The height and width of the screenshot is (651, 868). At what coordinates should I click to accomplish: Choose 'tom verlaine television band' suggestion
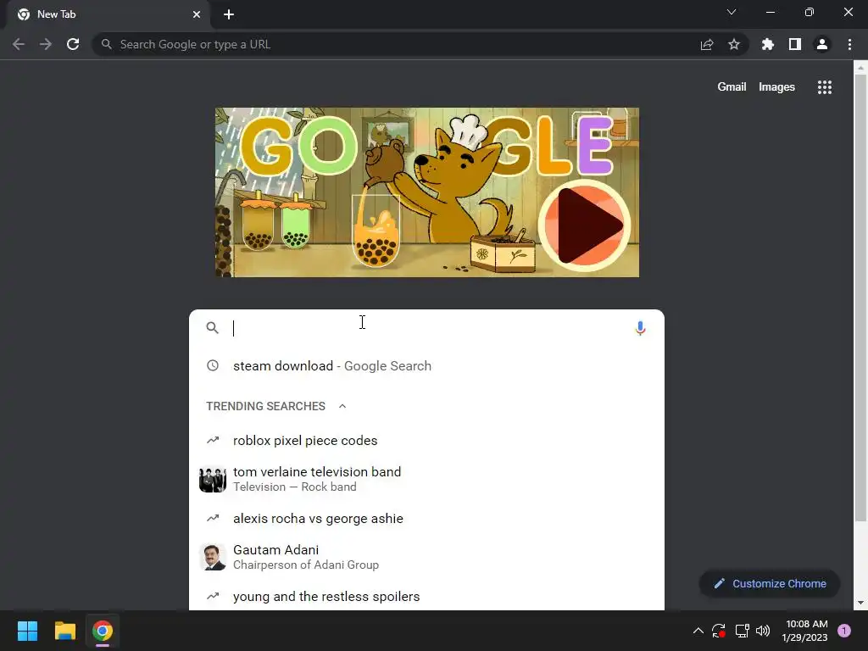coord(426,480)
